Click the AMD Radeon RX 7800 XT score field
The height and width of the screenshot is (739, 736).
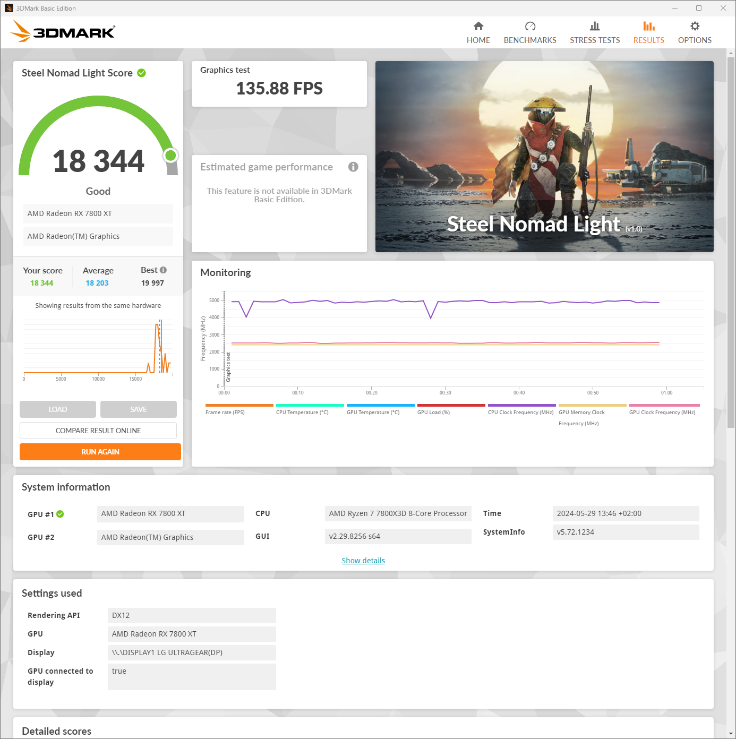coord(98,213)
